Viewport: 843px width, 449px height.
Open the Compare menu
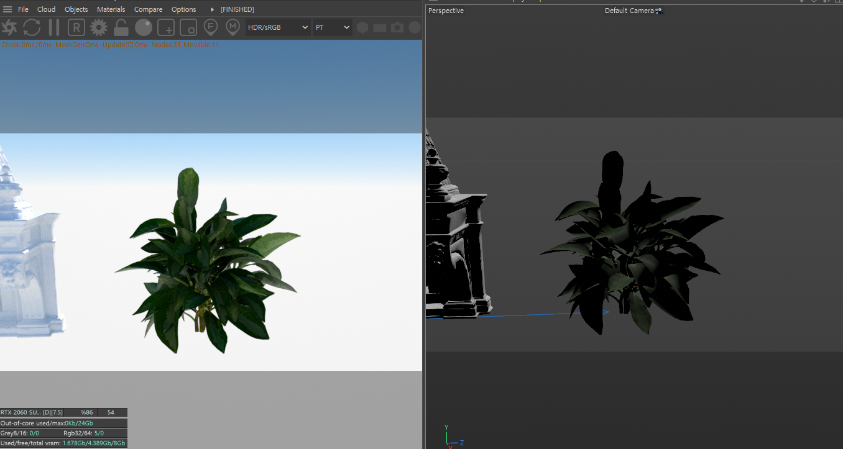click(148, 9)
